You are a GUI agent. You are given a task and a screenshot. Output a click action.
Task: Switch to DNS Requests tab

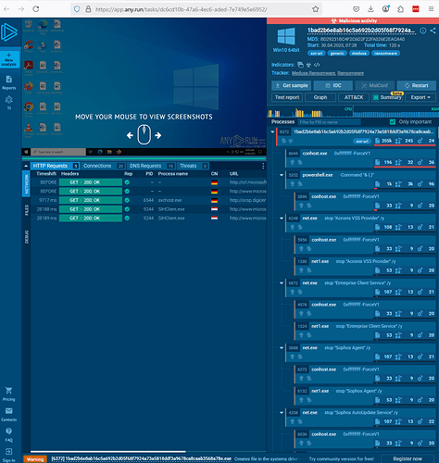coord(151,166)
